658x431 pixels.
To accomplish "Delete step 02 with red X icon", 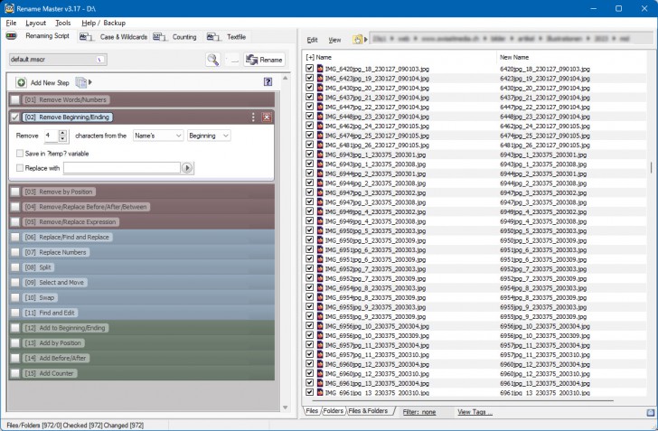I will [x=267, y=117].
